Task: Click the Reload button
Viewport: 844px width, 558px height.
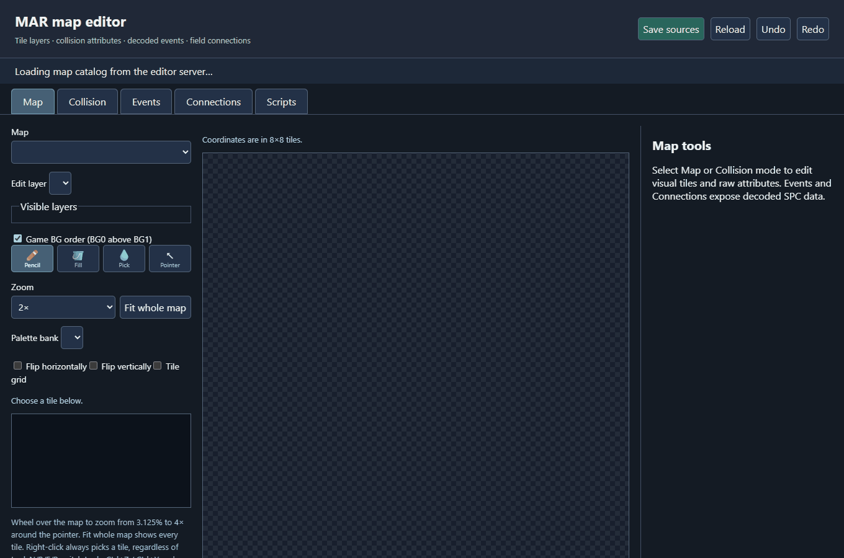Action: point(730,29)
